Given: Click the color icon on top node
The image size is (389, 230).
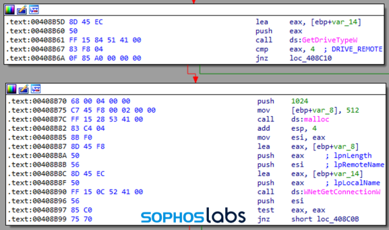Looking at the screenshot, I should pyautogui.click(x=10, y=10).
